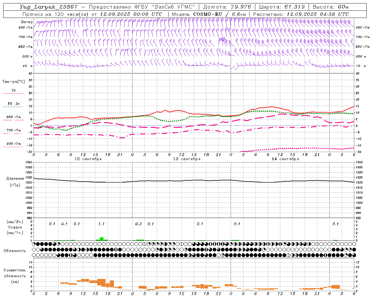The height and width of the screenshot is (296, 371).
Task: Click the 0.2 precipitation value
Action: point(139,224)
